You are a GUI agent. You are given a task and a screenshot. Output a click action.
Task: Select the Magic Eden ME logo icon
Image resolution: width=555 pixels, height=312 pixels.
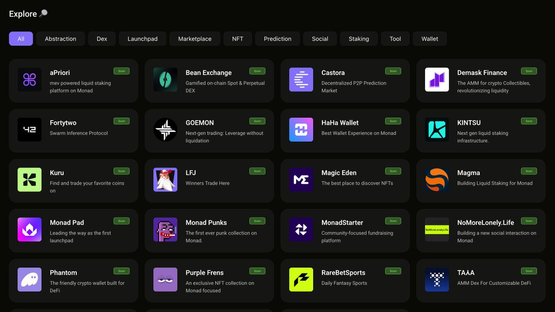[x=301, y=179]
